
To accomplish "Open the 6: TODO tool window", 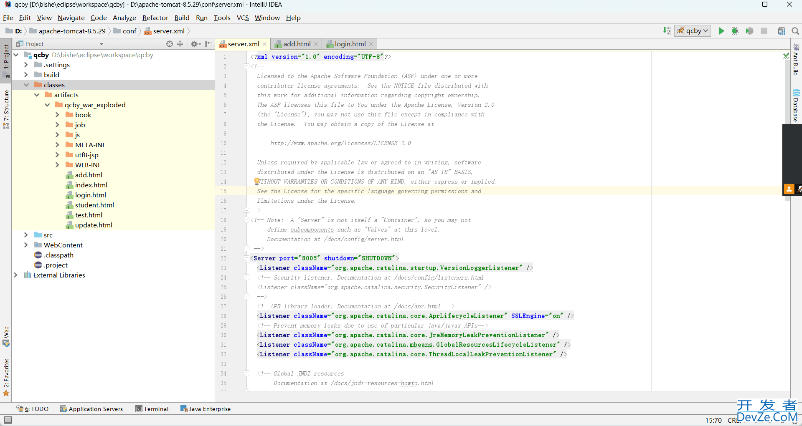I will pos(33,409).
